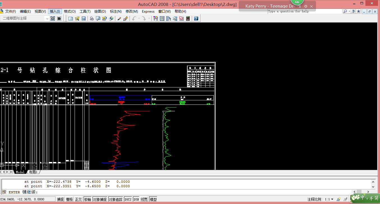The image size is (380, 204).
Task: Toggle 正交 ortho mode
Action: (x=78, y=199)
